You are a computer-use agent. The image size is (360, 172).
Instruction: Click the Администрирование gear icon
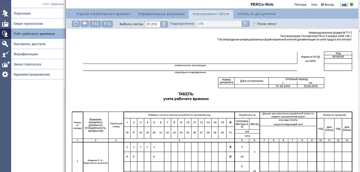point(5,75)
